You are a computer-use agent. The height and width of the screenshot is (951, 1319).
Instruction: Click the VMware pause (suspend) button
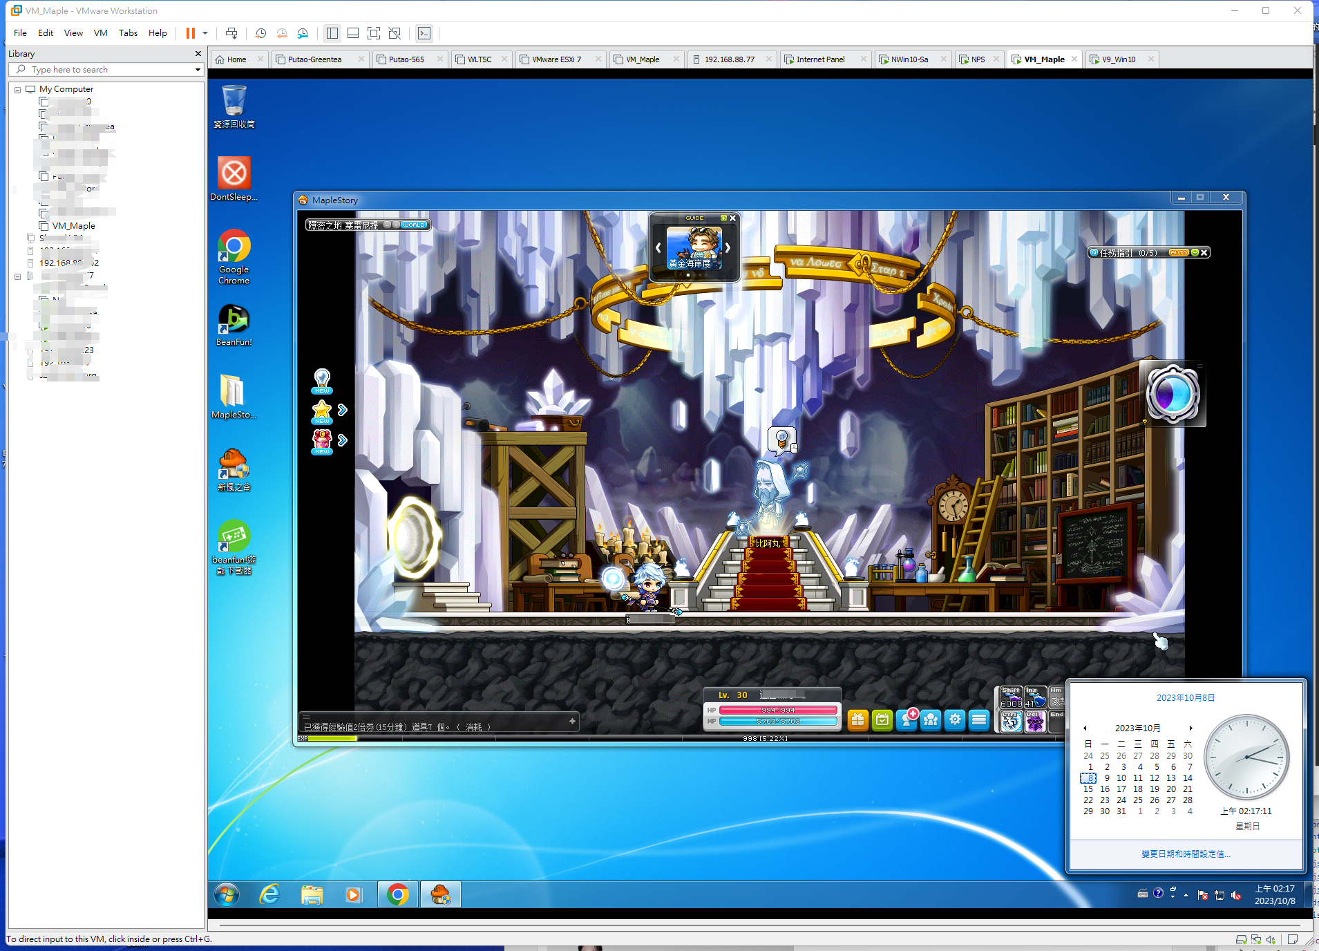click(190, 33)
